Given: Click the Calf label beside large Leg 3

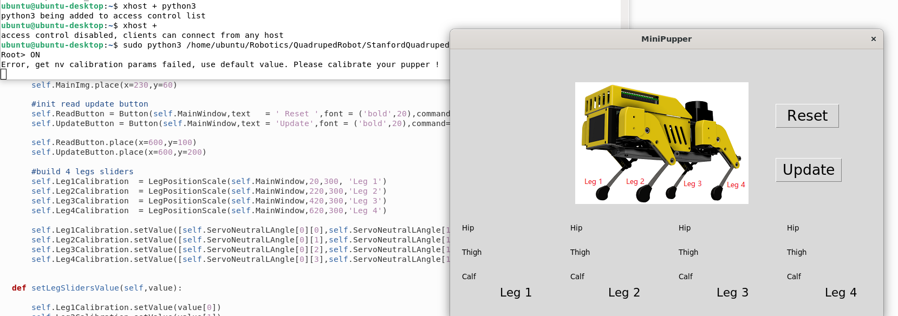Looking at the screenshot, I should [686, 276].
